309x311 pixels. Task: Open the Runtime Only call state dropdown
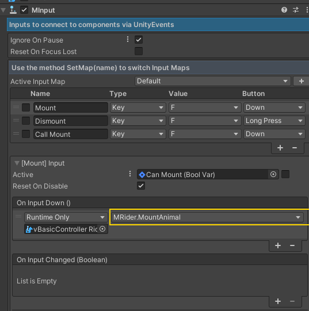coord(66,217)
